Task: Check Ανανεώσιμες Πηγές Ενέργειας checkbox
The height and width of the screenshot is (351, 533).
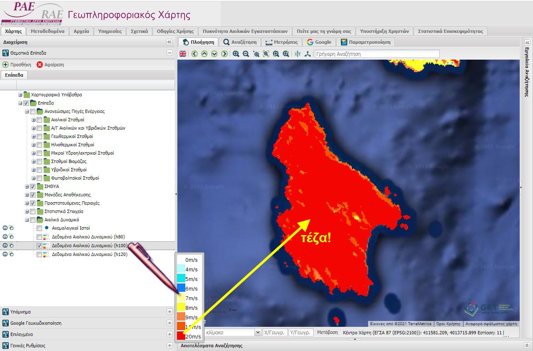Action: tap(33, 111)
